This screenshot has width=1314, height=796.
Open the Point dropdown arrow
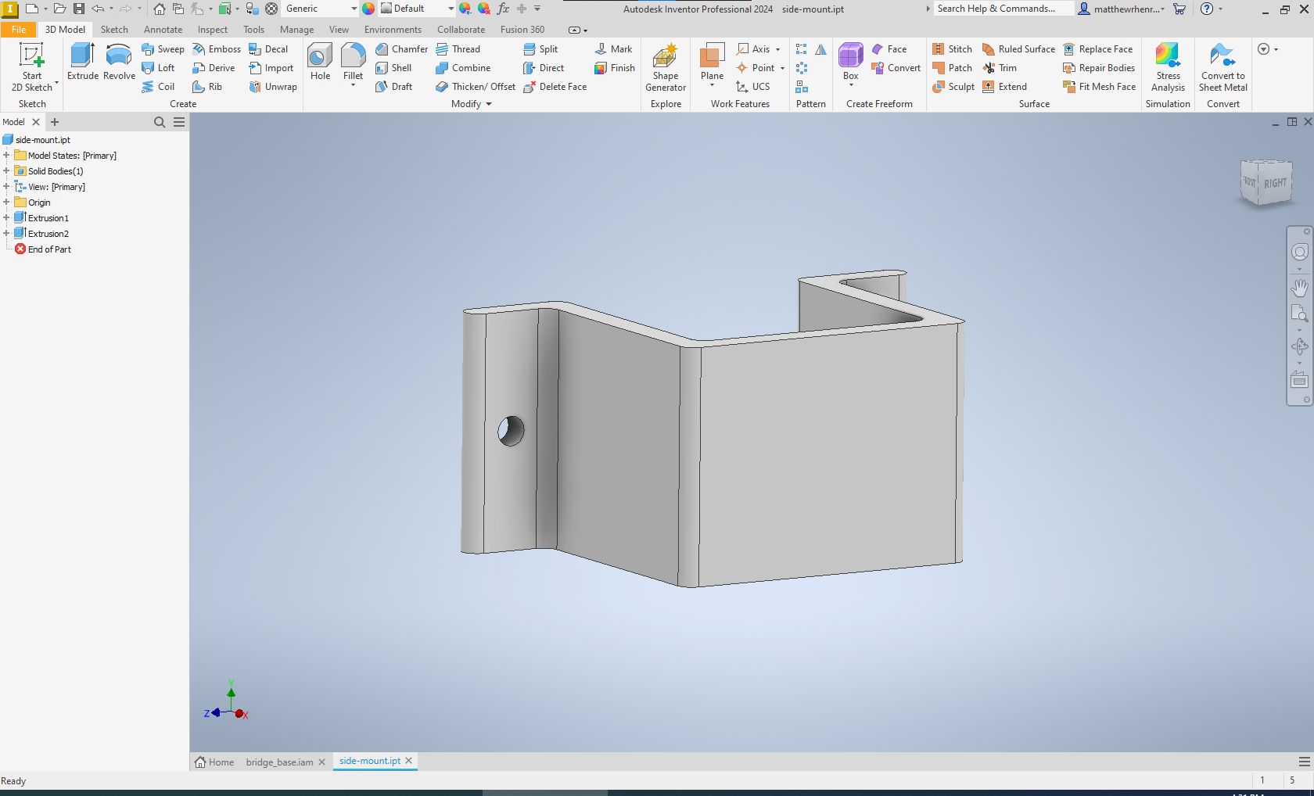click(x=782, y=68)
